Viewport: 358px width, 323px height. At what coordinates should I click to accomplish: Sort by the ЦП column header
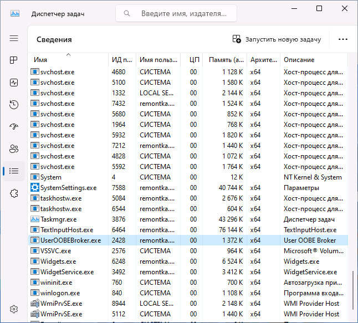[x=193, y=60]
